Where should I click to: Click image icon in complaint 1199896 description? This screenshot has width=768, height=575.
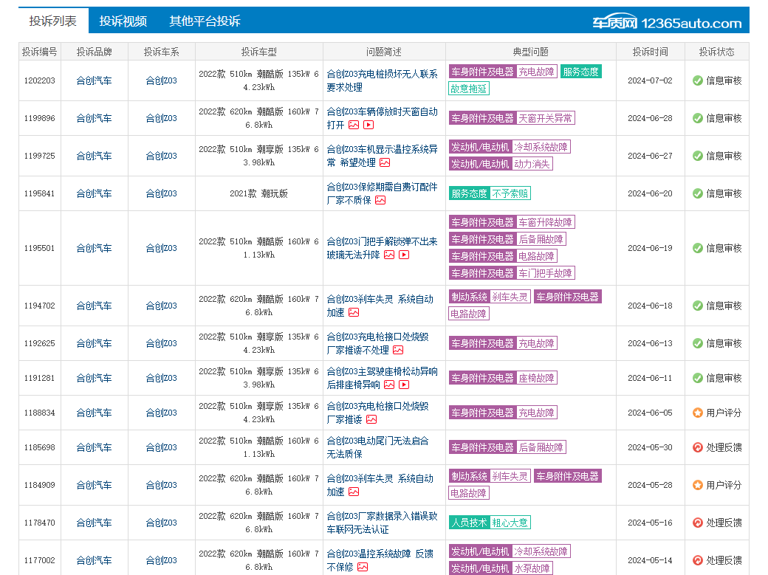coord(354,125)
